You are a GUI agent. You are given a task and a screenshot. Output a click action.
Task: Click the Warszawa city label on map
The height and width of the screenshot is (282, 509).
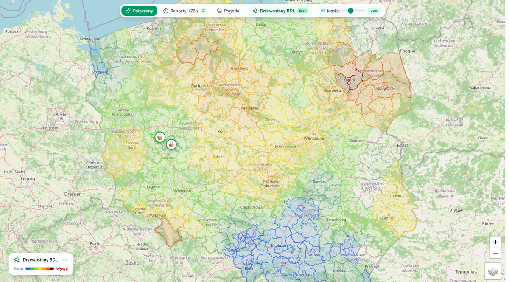pyautogui.click(x=314, y=138)
